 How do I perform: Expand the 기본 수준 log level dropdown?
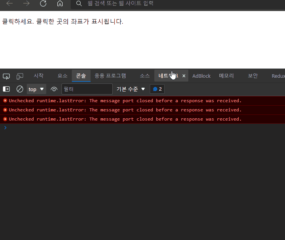[x=131, y=89]
